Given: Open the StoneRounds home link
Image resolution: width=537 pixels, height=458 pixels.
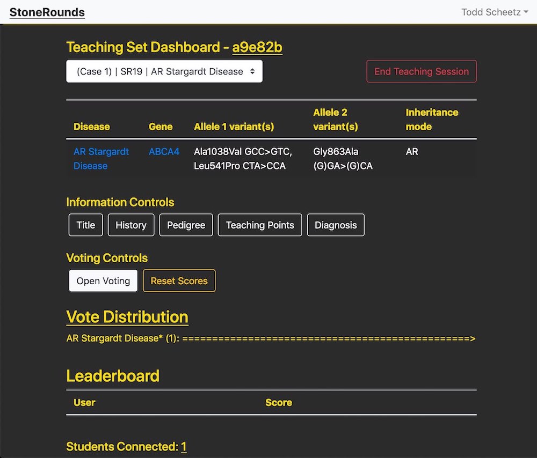Looking at the screenshot, I should [47, 12].
